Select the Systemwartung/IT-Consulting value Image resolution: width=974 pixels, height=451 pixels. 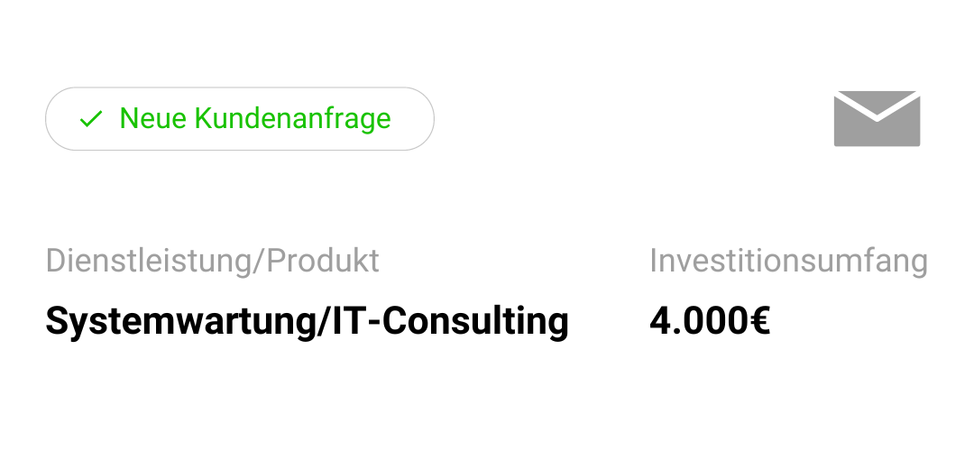click(308, 321)
